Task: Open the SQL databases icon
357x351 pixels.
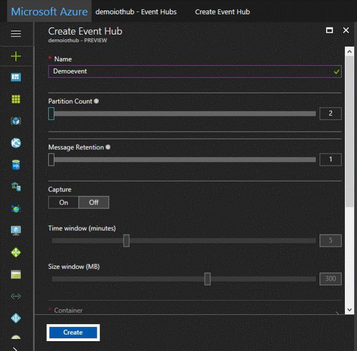Action: tap(16, 165)
